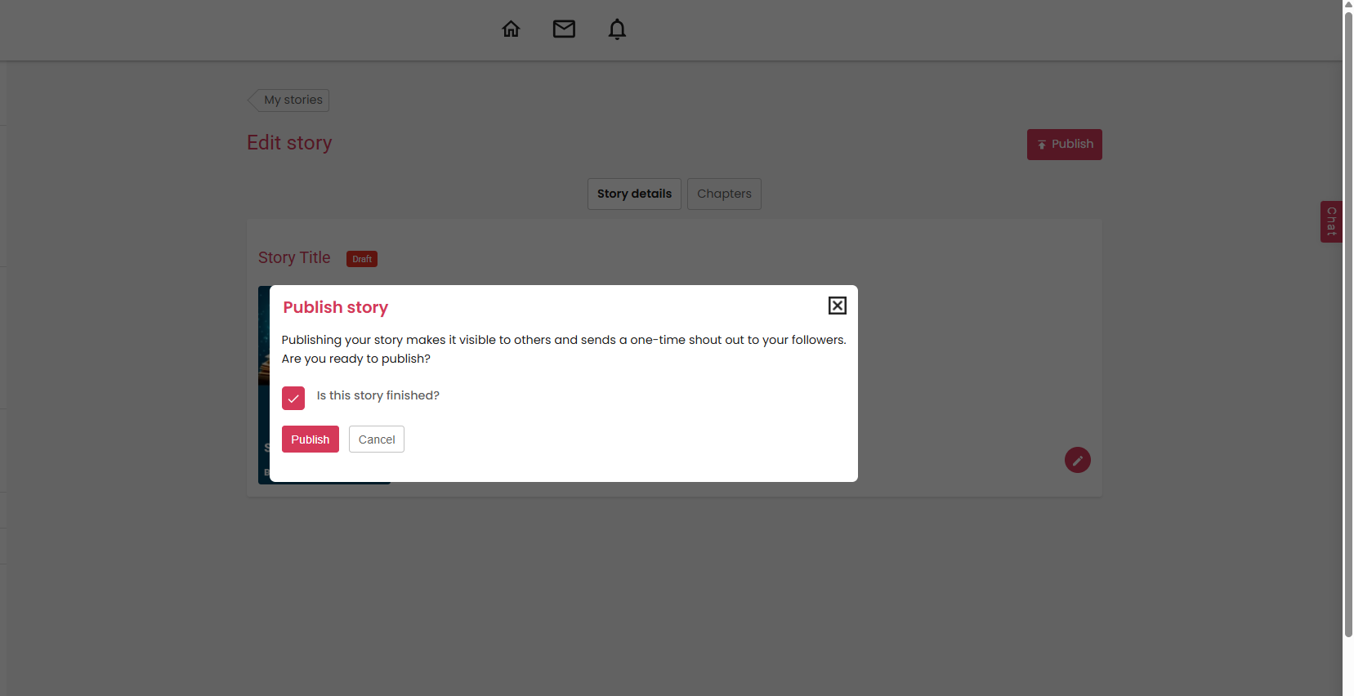This screenshot has width=1354, height=696.
Task: Click the scrollbar up arrow
Action: click(1348, 5)
